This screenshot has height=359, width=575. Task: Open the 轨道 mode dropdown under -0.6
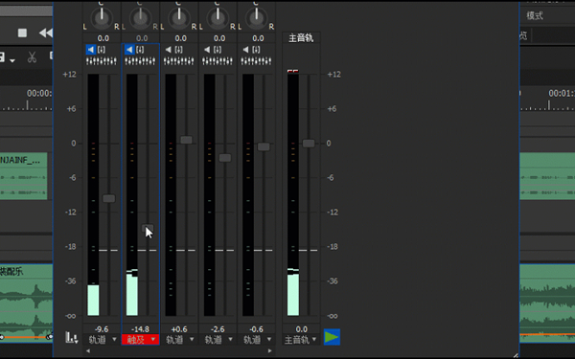pyautogui.click(x=257, y=340)
